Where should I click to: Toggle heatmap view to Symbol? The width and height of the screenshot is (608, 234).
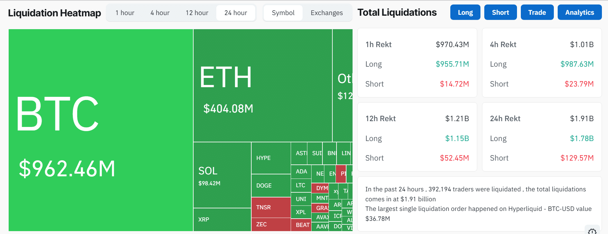pyautogui.click(x=283, y=13)
